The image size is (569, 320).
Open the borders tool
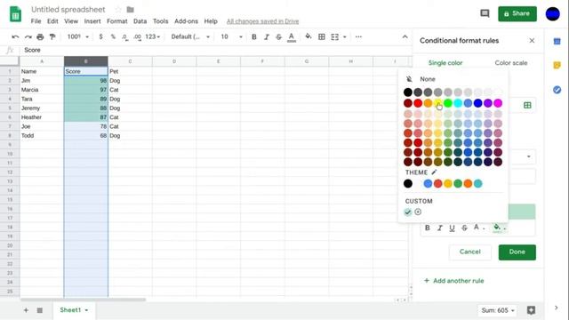click(x=322, y=36)
